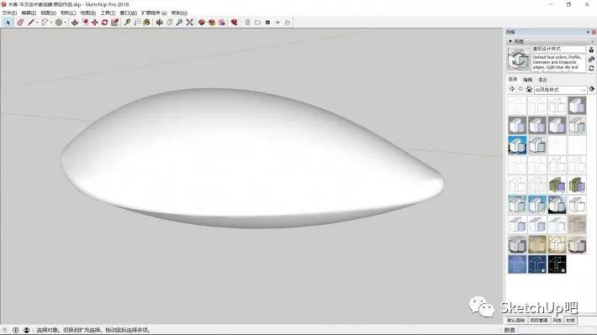Image resolution: width=597 pixels, height=335 pixels.
Task: Select the Move tool
Action: pos(95,23)
